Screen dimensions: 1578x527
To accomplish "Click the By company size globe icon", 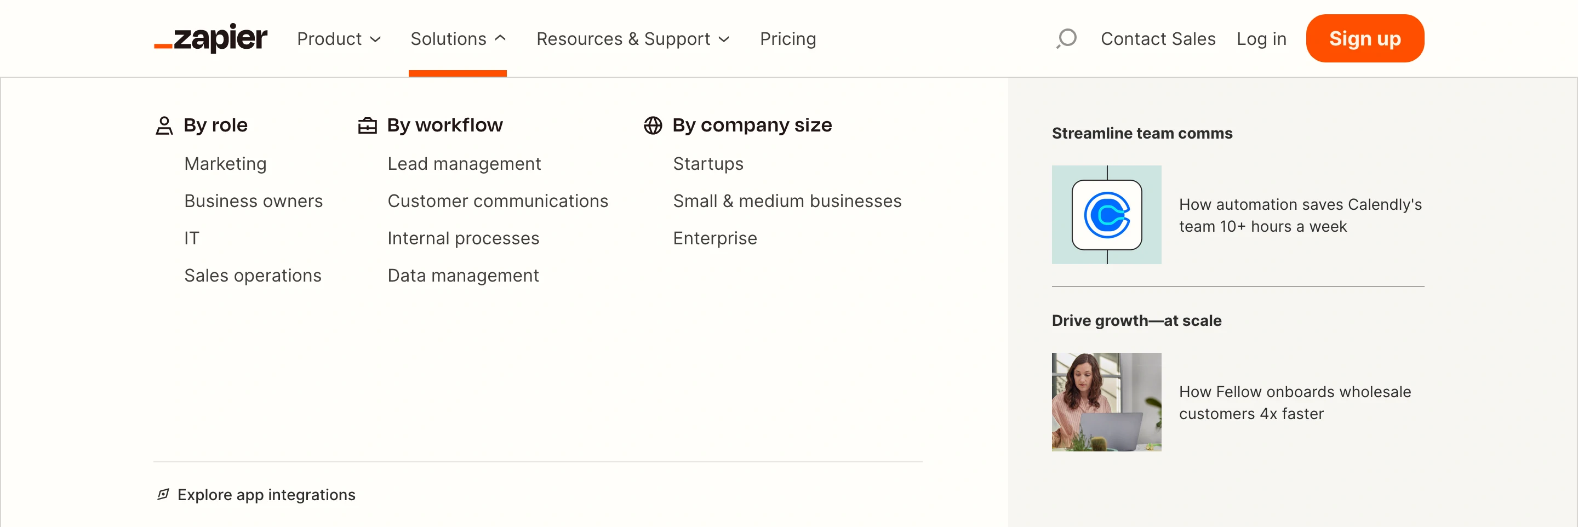I will (x=653, y=125).
